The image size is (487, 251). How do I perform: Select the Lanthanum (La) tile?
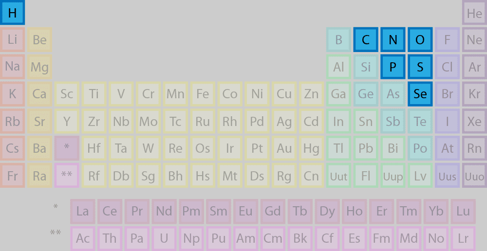click(83, 211)
